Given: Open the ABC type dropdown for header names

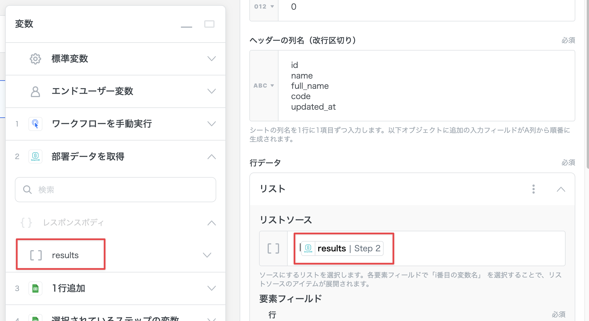Looking at the screenshot, I should (264, 86).
